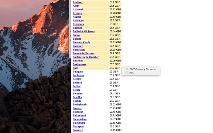Open the Bexleyheath link
213x133 pixels.
pos(80,105)
